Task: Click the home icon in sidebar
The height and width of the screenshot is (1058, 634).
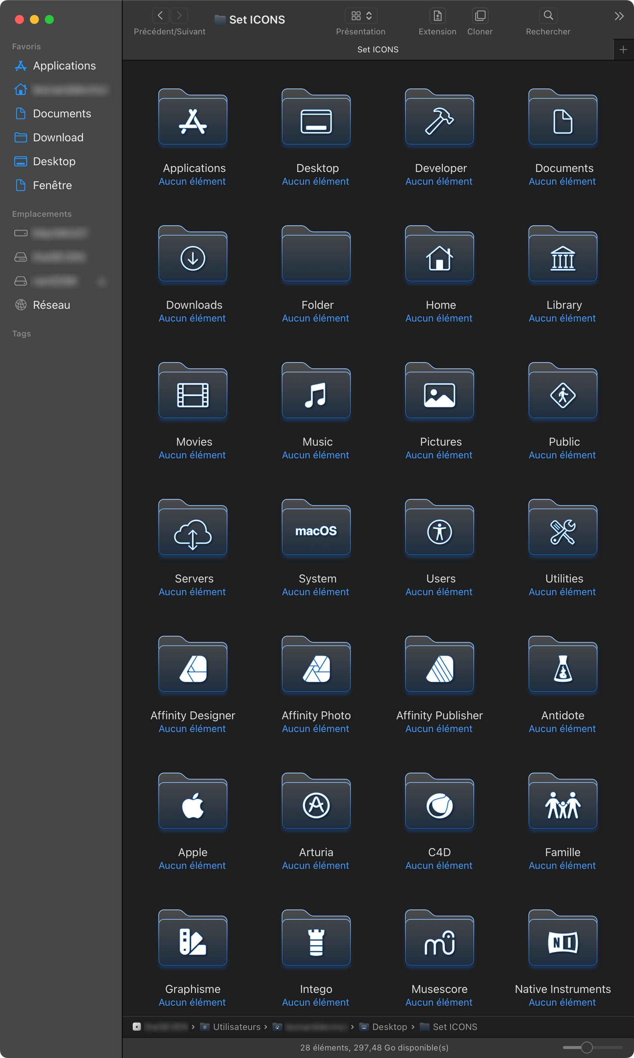Action: pyautogui.click(x=21, y=90)
